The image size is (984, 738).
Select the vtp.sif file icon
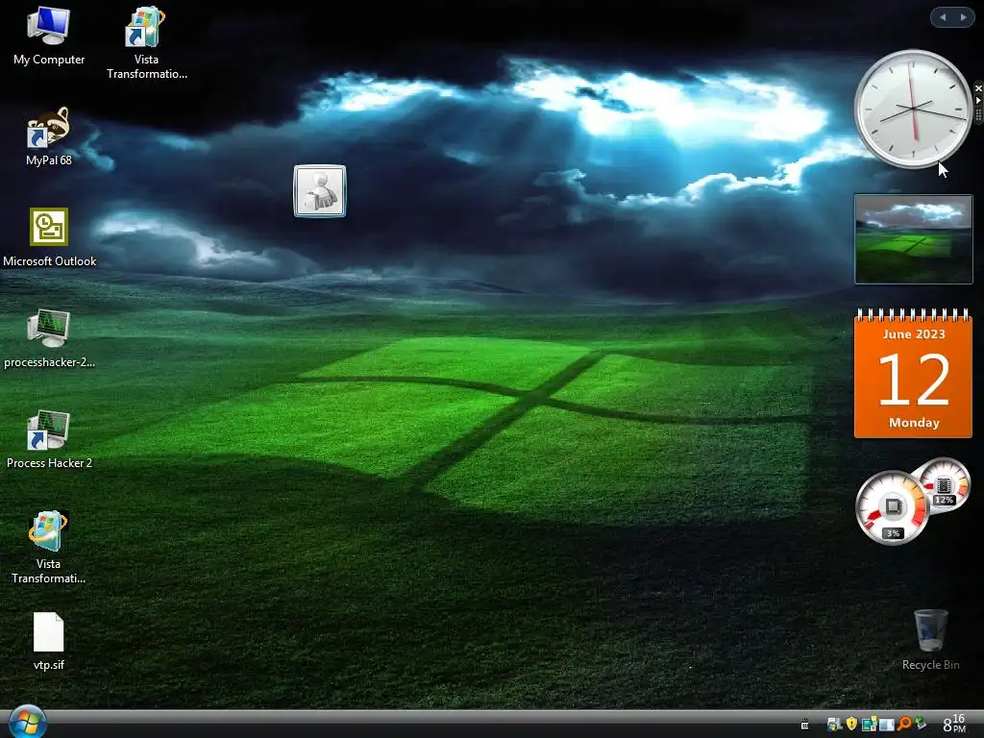click(48, 641)
